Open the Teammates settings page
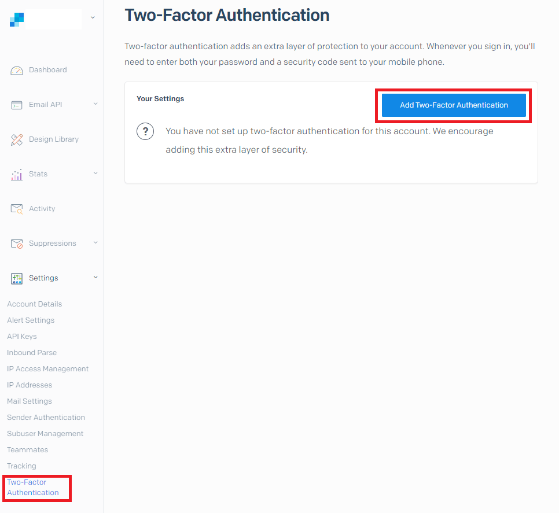 coord(27,449)
